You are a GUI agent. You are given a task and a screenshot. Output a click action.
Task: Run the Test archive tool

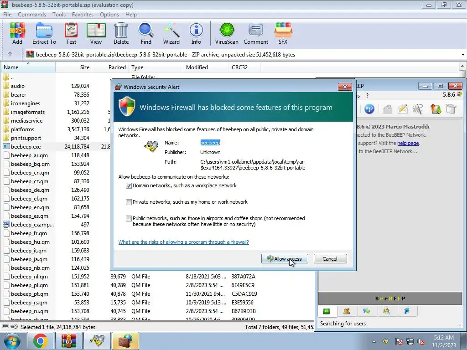pos(71,33)
